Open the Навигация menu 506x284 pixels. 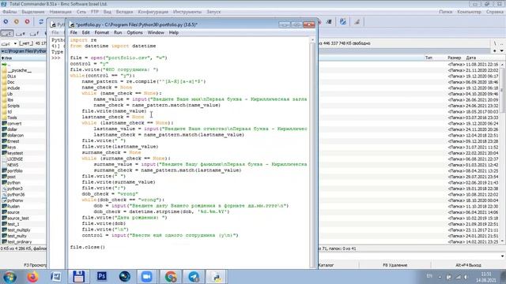point(60,12)
